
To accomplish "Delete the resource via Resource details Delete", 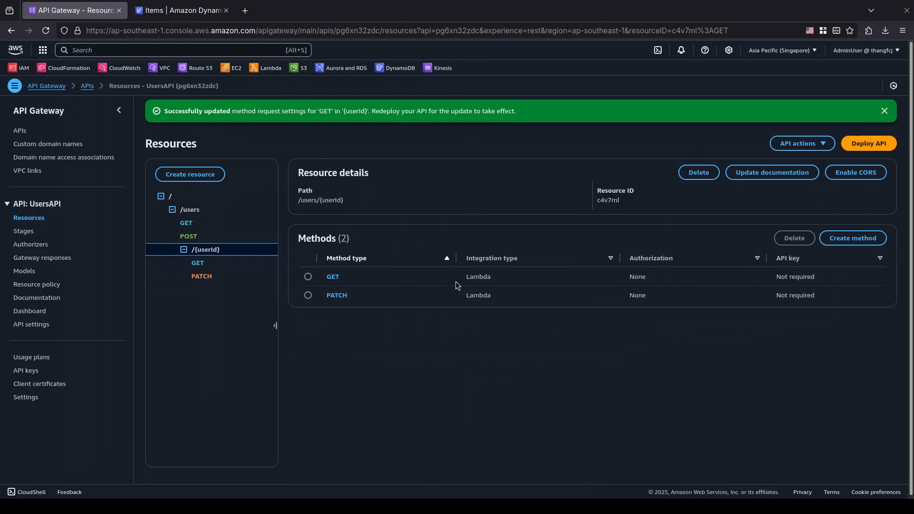I will pos(699,172).
